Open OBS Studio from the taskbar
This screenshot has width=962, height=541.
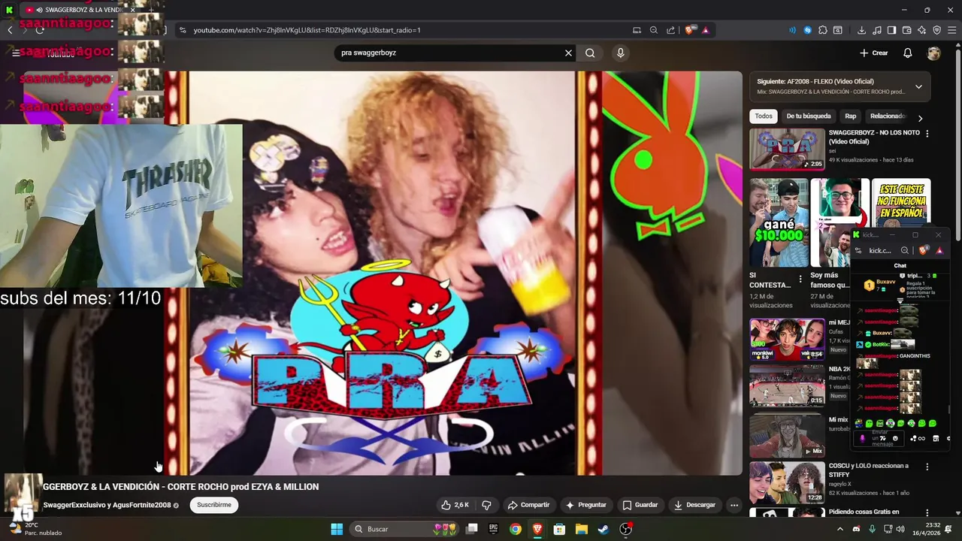(x=625, y=529)
